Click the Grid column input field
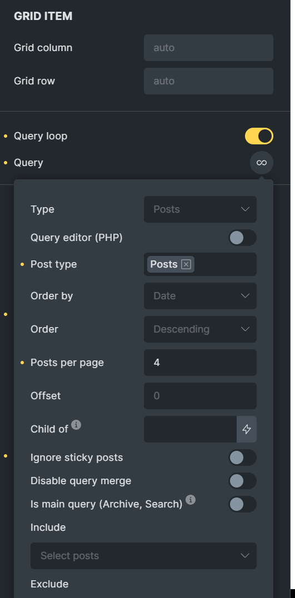 pyautogui.click(x=208, y=48)
